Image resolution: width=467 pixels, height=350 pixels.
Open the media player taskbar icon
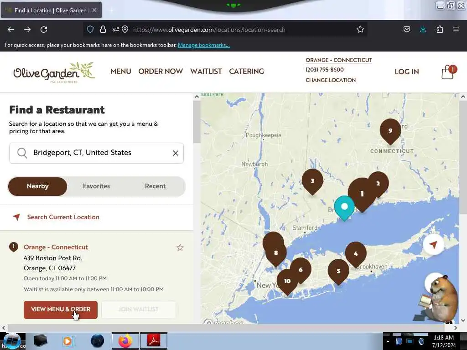pyautogui.click(x=68, y=341)
